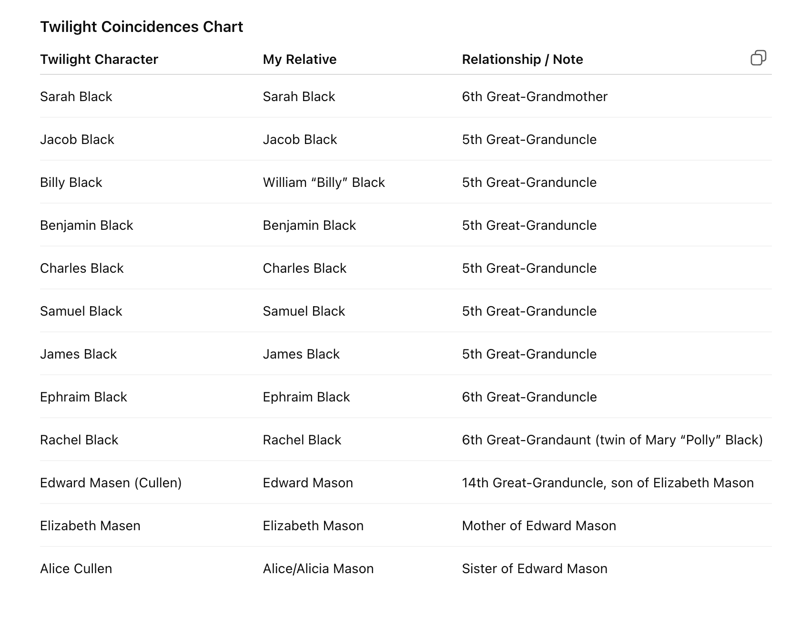Click the 6th Great-Grandmother note cell
This screenshot has height=617, width=810.
[x=535, y=96]
